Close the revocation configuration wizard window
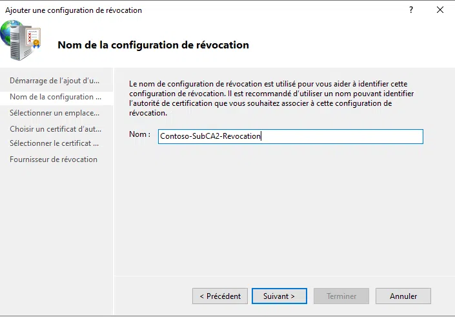Image resolution: width=455 pixels, height=317 pixels. click(440, 10)
